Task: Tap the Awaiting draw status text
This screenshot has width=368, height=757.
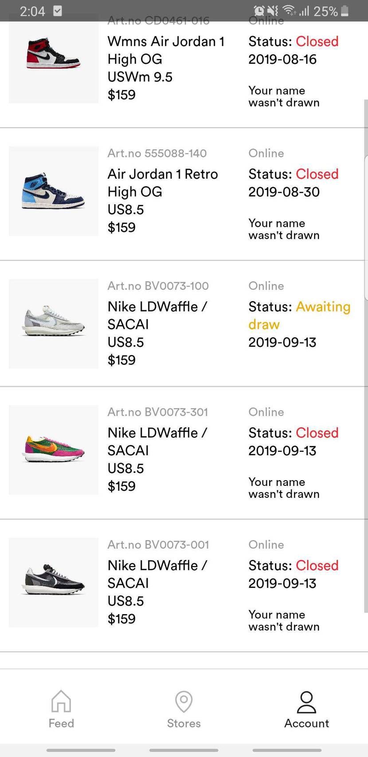Action: pos(299,315)
